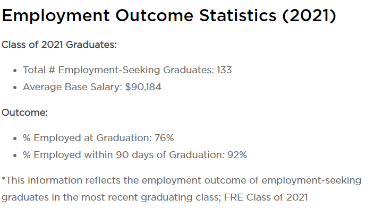Click the graduate count value 133
This screenshot has width=391, height=208.
click(x=224, y=70)
